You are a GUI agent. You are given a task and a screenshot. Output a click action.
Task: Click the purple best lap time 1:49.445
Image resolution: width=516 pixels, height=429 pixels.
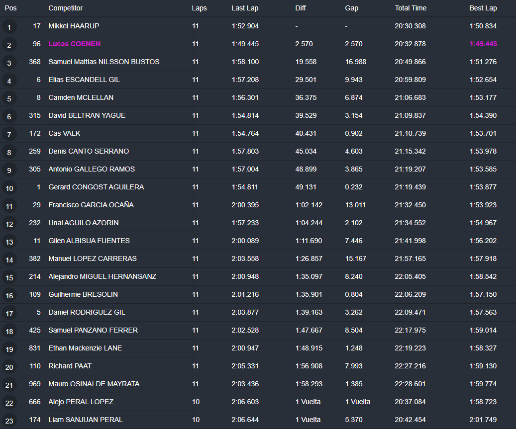click(x=483, y=44)
